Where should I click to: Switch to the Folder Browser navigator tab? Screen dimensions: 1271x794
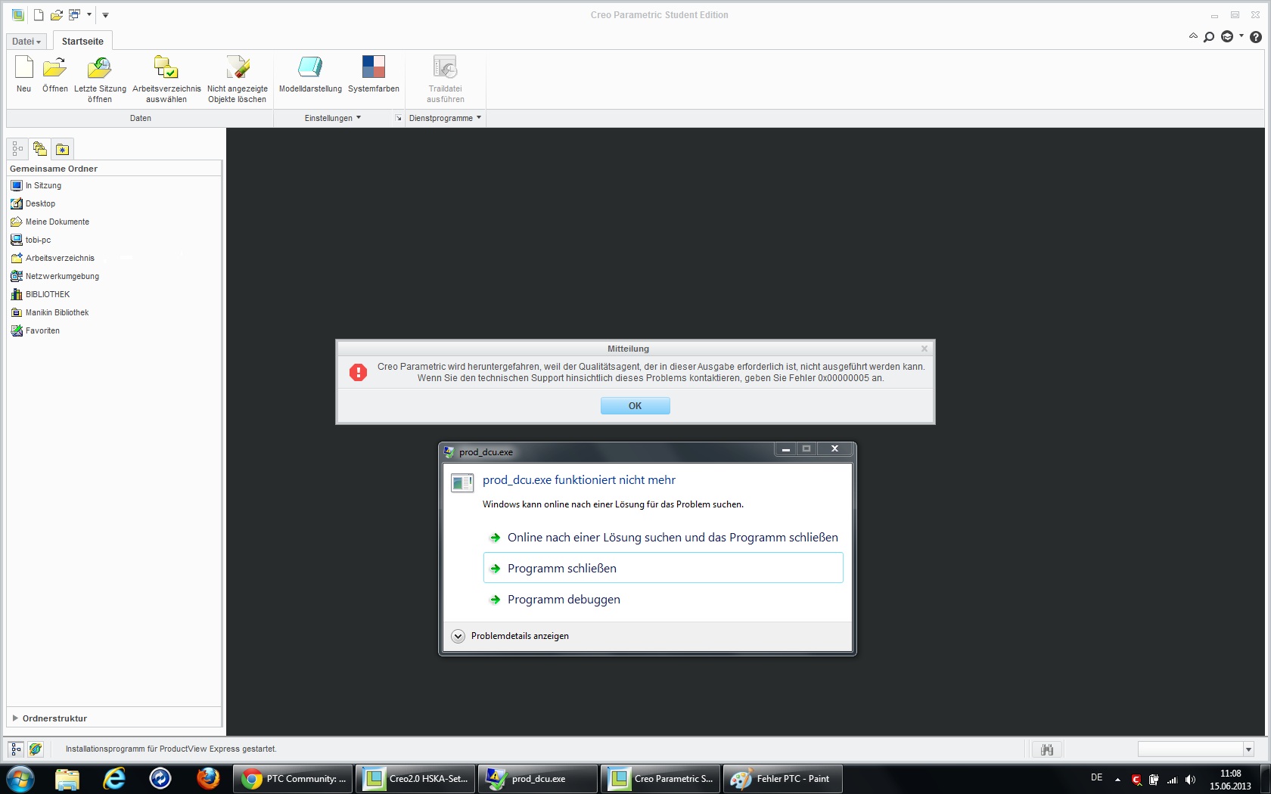point(40,149)
